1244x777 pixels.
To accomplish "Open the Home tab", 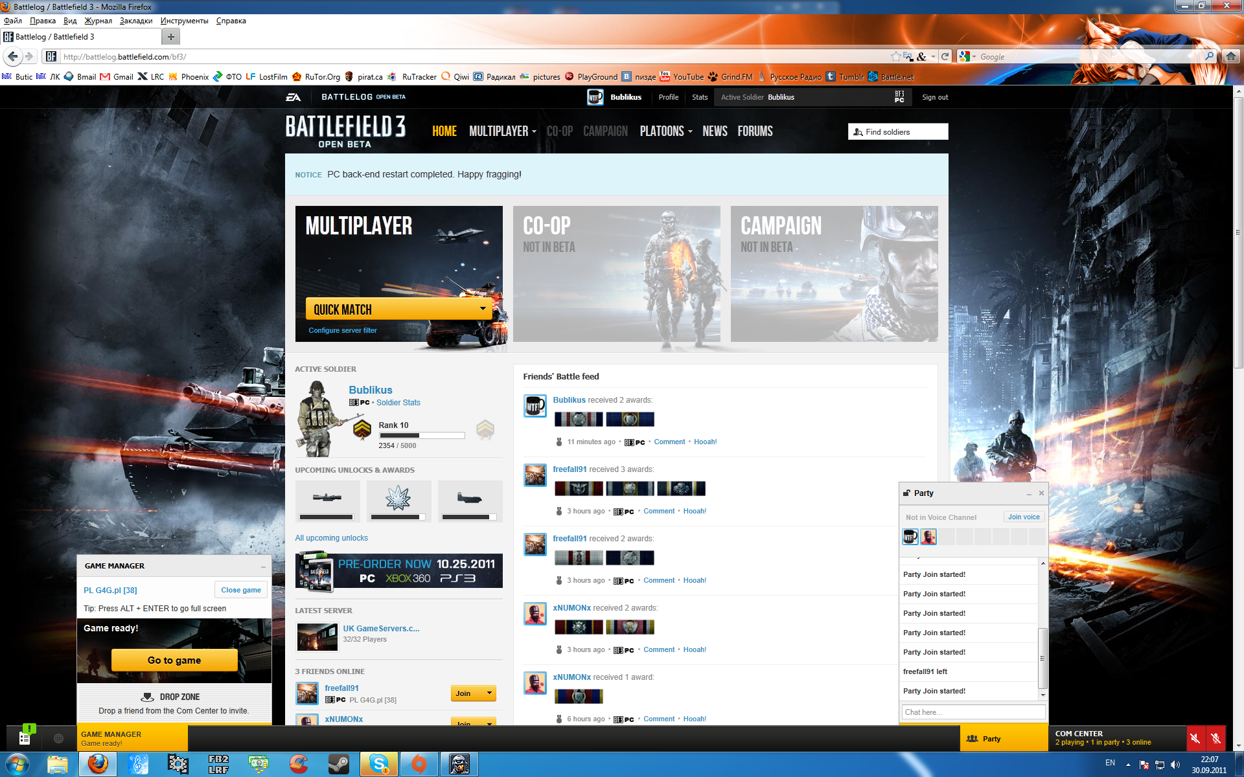I will point(444,131).
